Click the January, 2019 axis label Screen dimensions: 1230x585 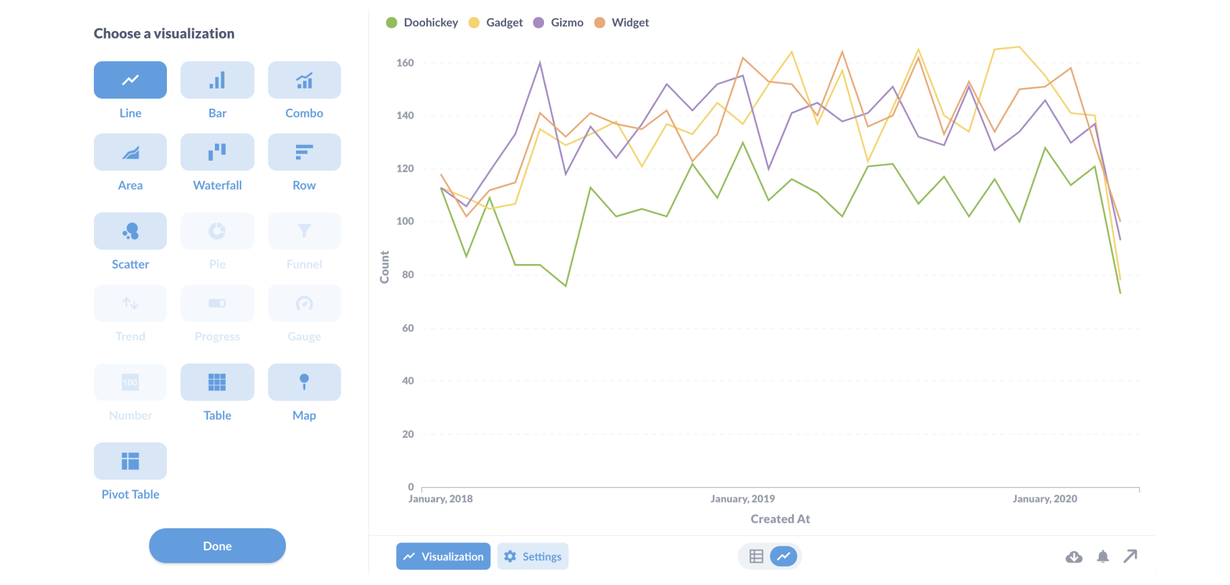743,499
